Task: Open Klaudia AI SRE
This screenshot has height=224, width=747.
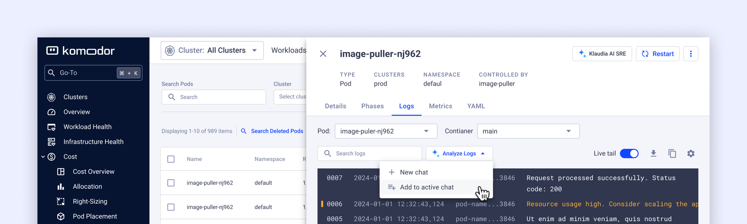Action: coord(602,54)
